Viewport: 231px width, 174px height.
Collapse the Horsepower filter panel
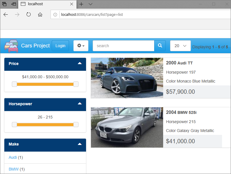(x=80, y=104)
